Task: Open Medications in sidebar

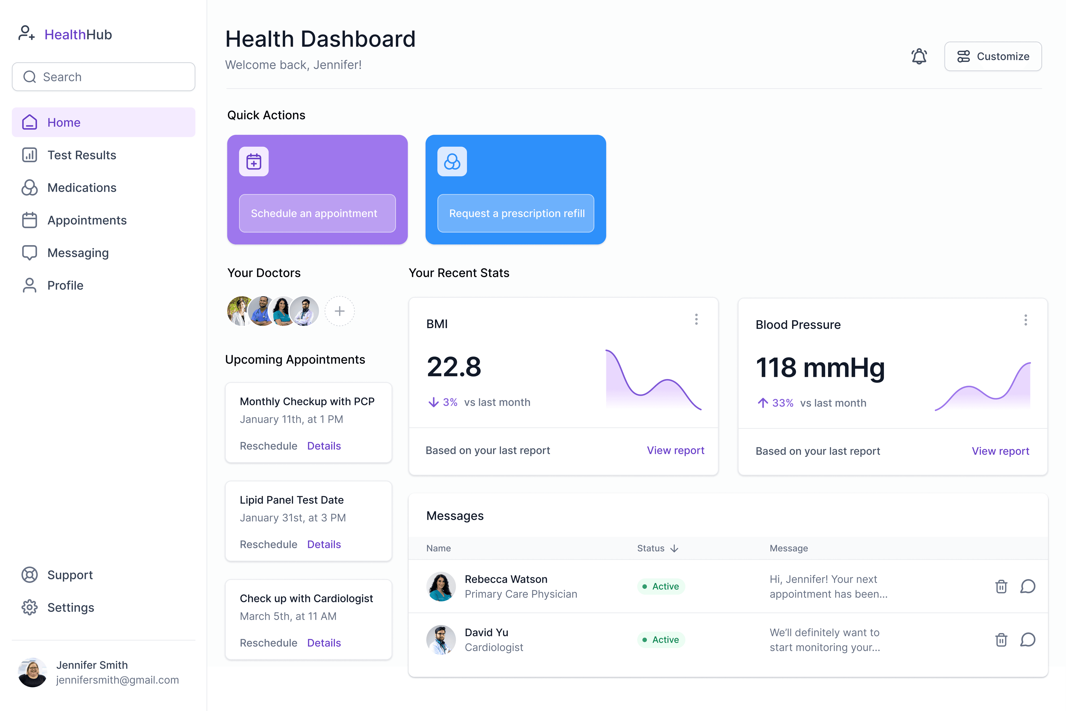Action: (103, 187)
